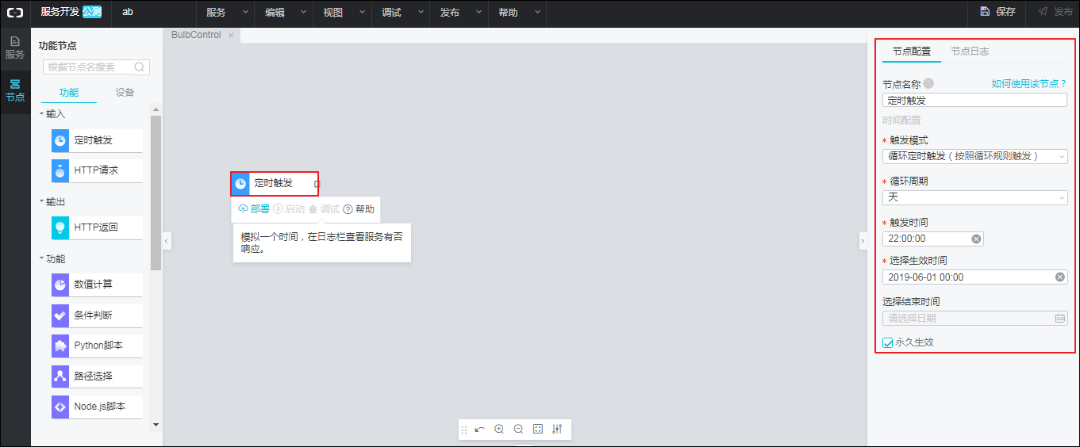Click the 发布 button at top right
The height and width of the screenshot is (447, 1080).
(x=1055, y=12)
